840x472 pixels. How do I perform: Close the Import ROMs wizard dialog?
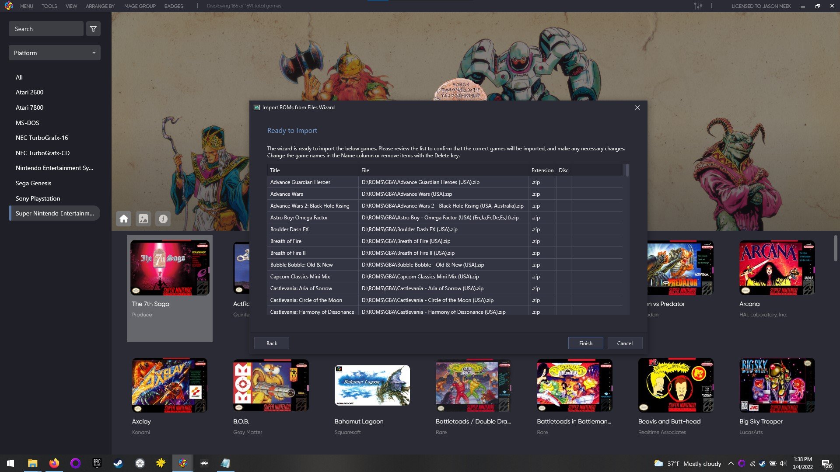pyautogui.click(x=637, y=108)
